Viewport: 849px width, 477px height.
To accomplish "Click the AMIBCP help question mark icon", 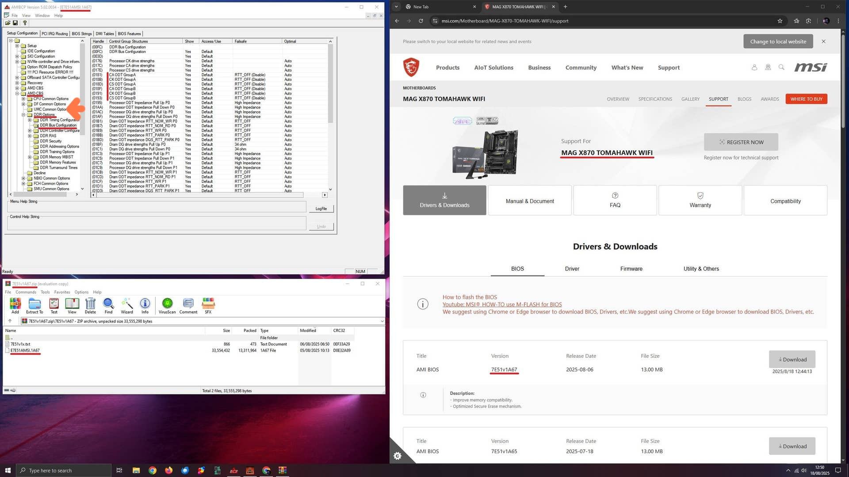I will click(25, 23).
